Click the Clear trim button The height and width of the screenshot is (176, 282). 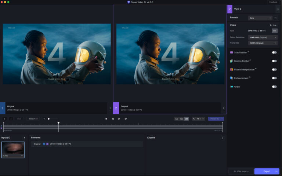coord(19,119)
